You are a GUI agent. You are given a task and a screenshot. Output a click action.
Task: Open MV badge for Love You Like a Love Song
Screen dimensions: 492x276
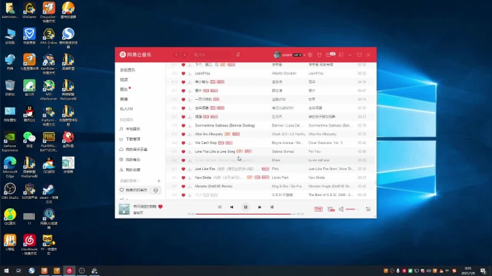(248, 151)
